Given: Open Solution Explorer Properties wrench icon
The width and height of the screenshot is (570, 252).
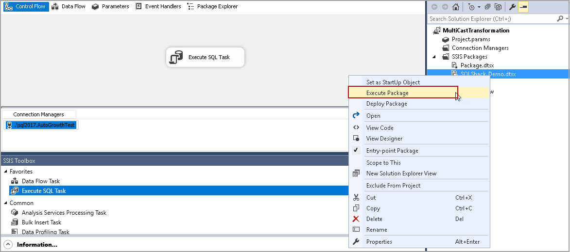Looking at the screenshot, I should tap(512, 7).
